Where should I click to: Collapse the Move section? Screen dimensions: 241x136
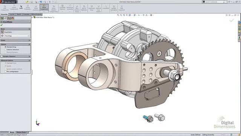click(29, 29)
